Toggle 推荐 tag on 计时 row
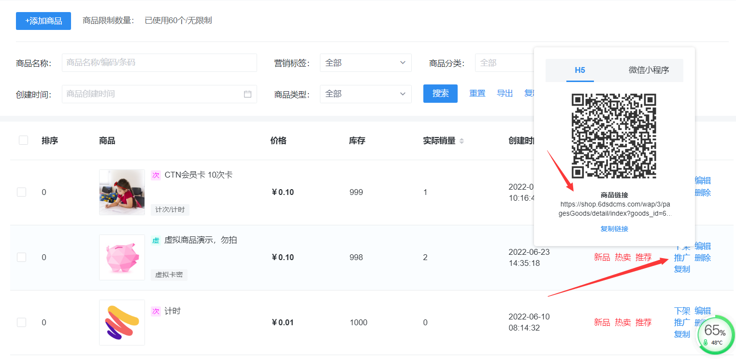736x359 pixels. click(644, 322)
